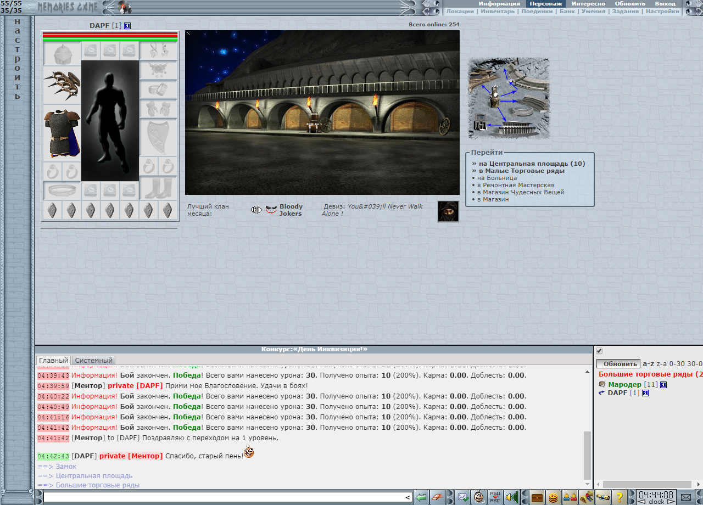Switch to the Системный chat tab

click(x=93, y=361)
